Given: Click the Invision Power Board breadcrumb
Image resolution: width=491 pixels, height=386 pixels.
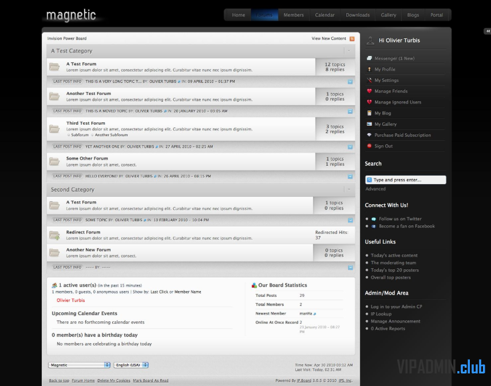Looking at the screenshot, I should (x=67, y=38).
